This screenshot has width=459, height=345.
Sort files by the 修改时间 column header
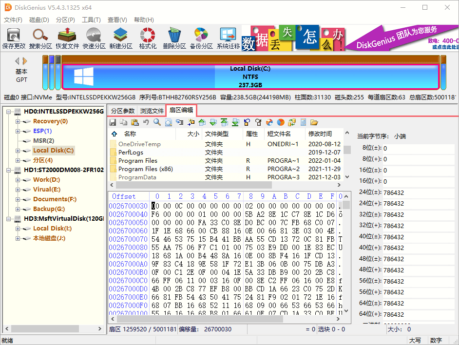[x=320, y=134]
